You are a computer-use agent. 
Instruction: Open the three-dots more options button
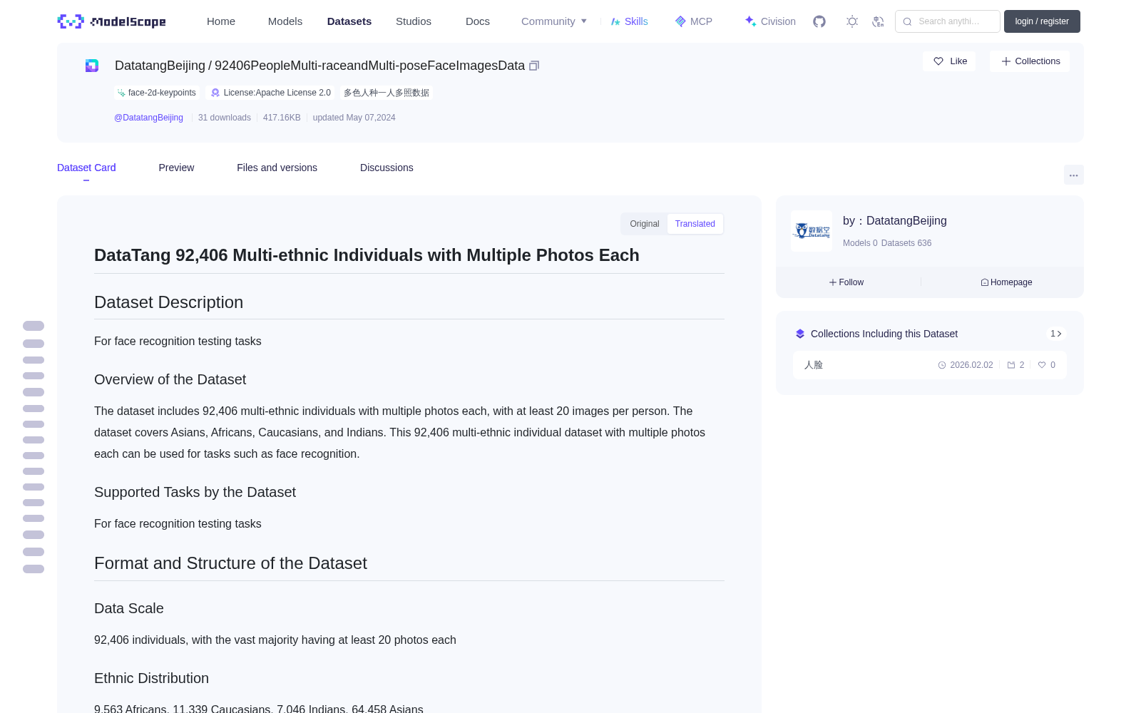pyautogui.click(x=1074, y=175)
